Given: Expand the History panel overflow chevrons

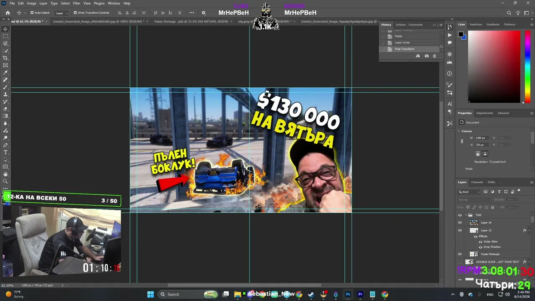Looking at the screenshot, I should tap(434, 25).
